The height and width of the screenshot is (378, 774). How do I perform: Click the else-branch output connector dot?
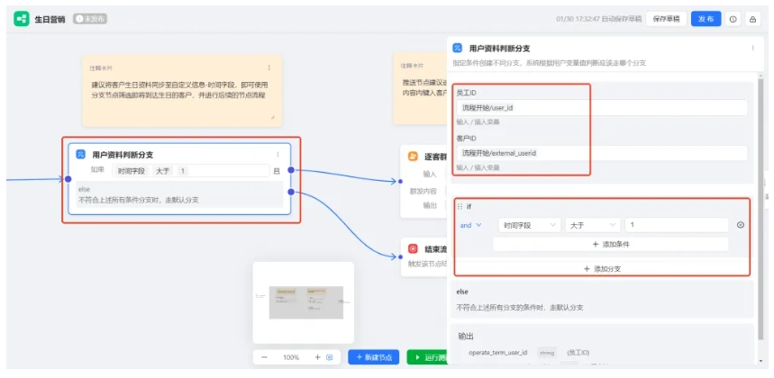[x=291, y=192]
